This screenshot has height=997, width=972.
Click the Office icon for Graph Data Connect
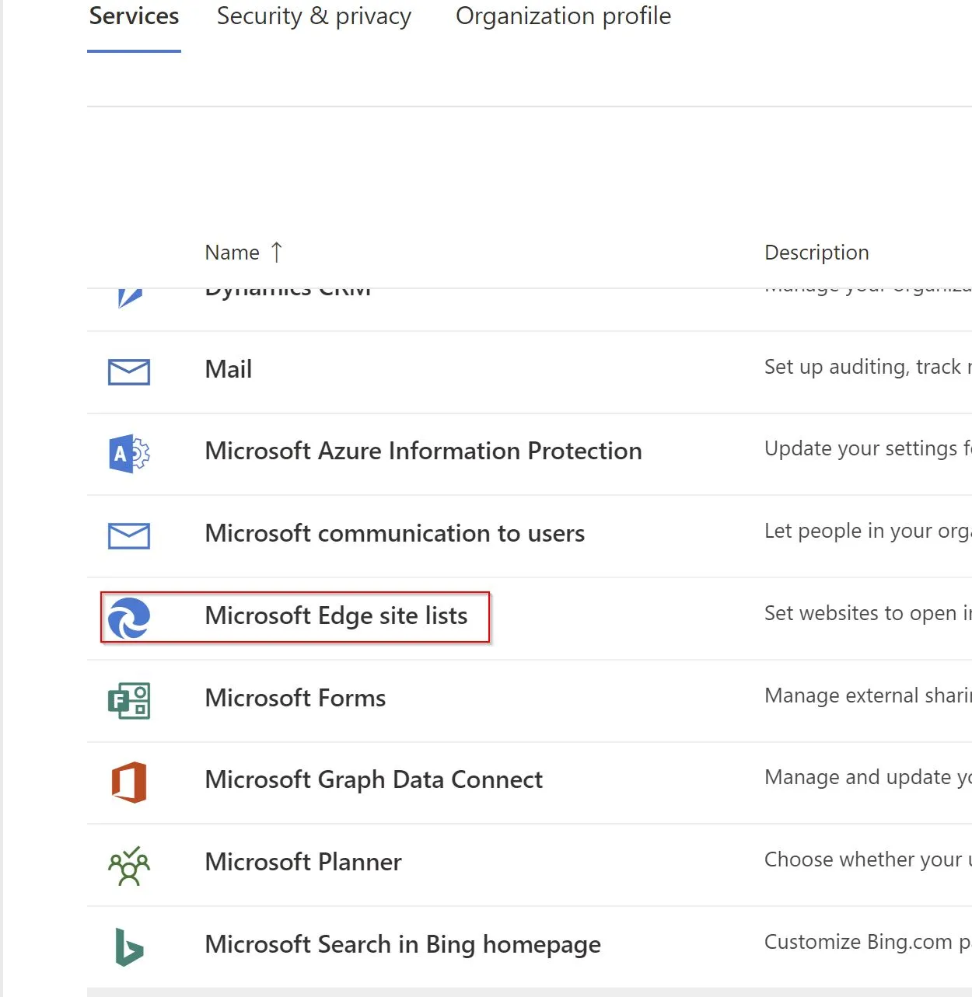coord(129,782)
